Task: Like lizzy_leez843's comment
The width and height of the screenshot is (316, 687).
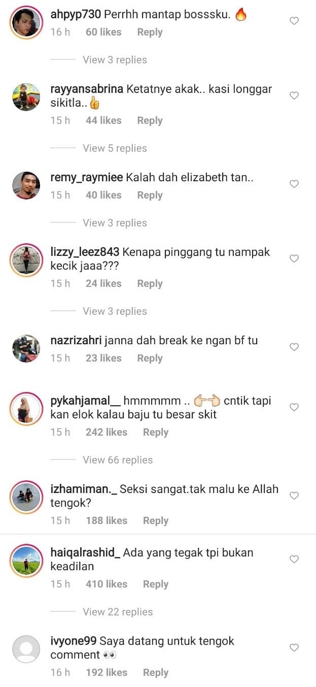Action: tap(294, 258)
